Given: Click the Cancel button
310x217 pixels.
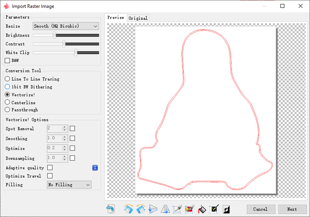Looking at the screenshot, I should tap(261, 209).
